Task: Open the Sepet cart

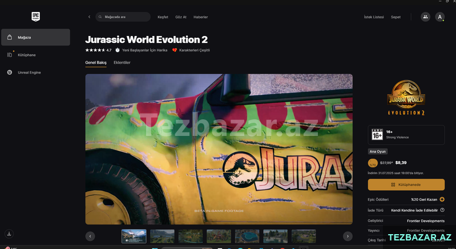Action: [396, 17]
